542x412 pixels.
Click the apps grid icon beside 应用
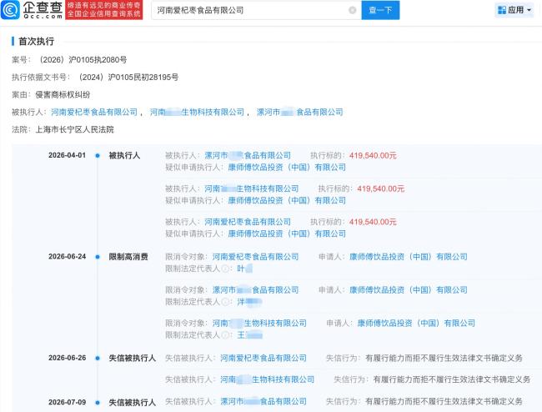coord(501,10)
